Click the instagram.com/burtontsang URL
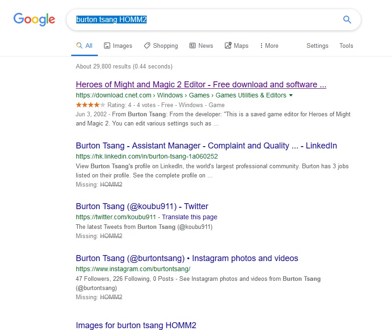 pyautogui.click(x=133, y=269)
